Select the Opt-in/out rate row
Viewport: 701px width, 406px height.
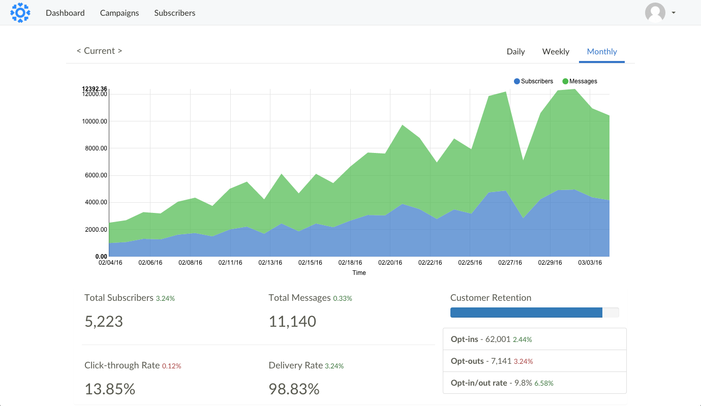[x=535, y=383]
